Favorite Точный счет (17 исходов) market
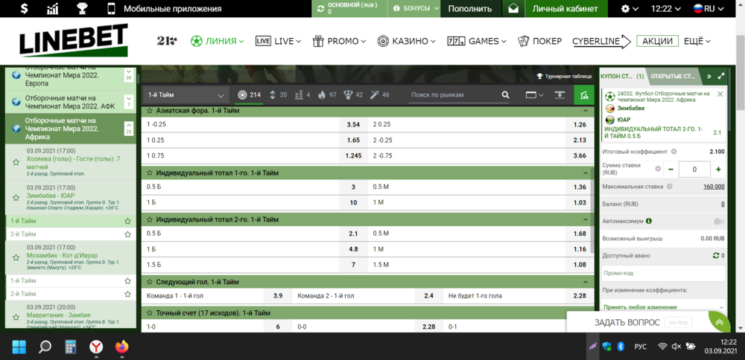Image resolution: width=745 pixels, height=360 pixels. pos(149,313)
